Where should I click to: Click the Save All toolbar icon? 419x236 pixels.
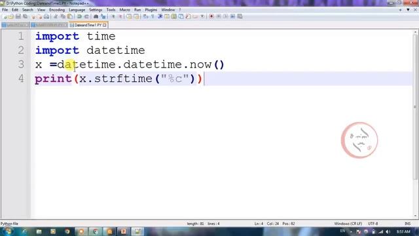(26, 16)
